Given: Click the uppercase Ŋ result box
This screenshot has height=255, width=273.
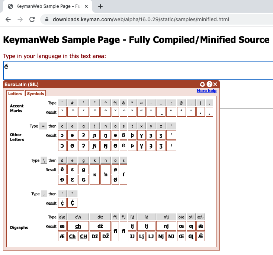Looking at the screenshot, I should pos(106,146).
